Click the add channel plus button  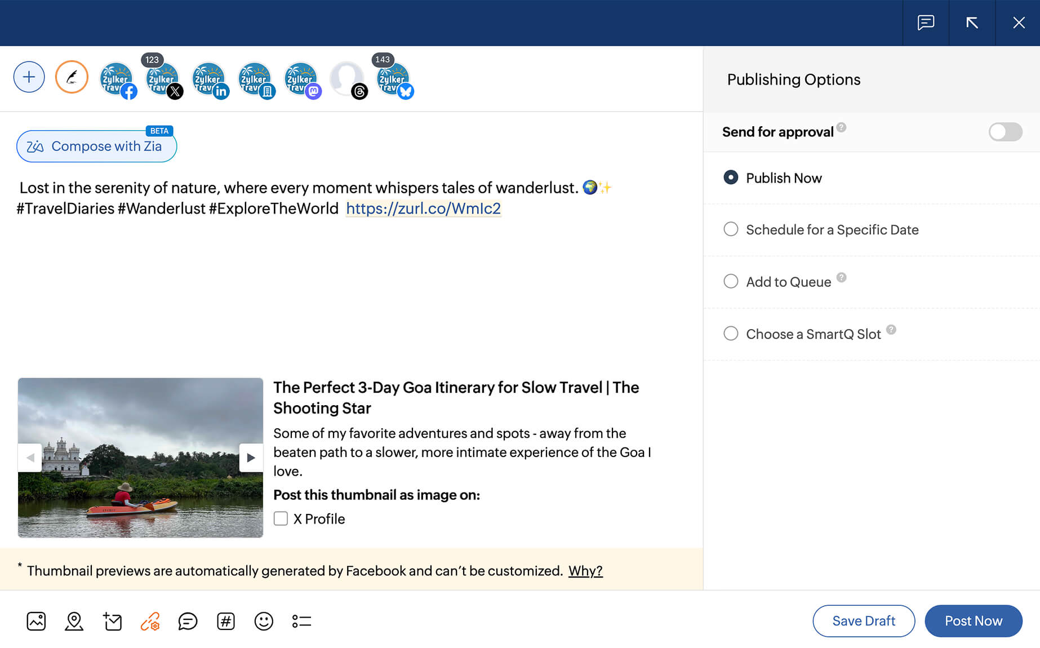[29, 77]
